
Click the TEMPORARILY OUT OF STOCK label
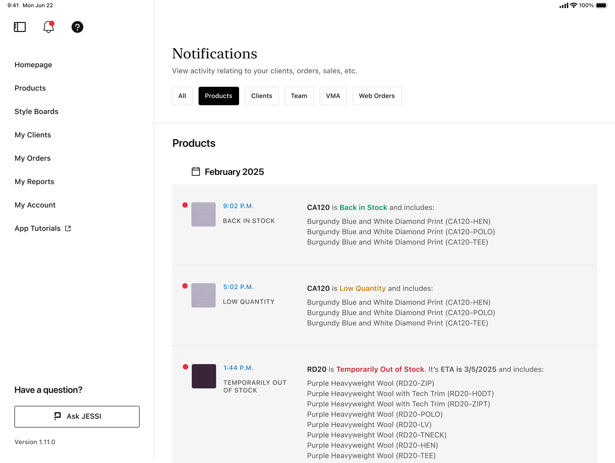click(255, 387)
